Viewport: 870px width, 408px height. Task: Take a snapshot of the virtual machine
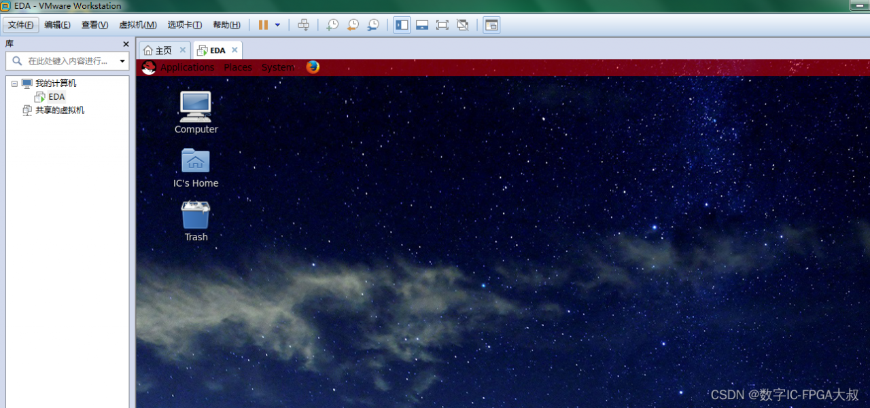click(332, 25)
